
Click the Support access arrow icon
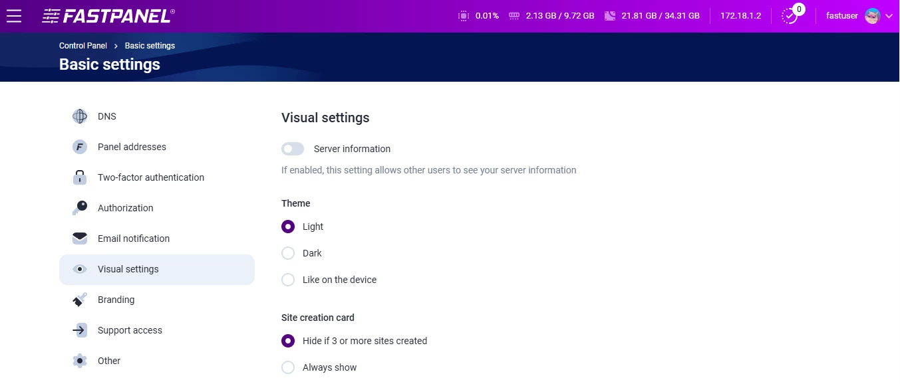(79, 330)
